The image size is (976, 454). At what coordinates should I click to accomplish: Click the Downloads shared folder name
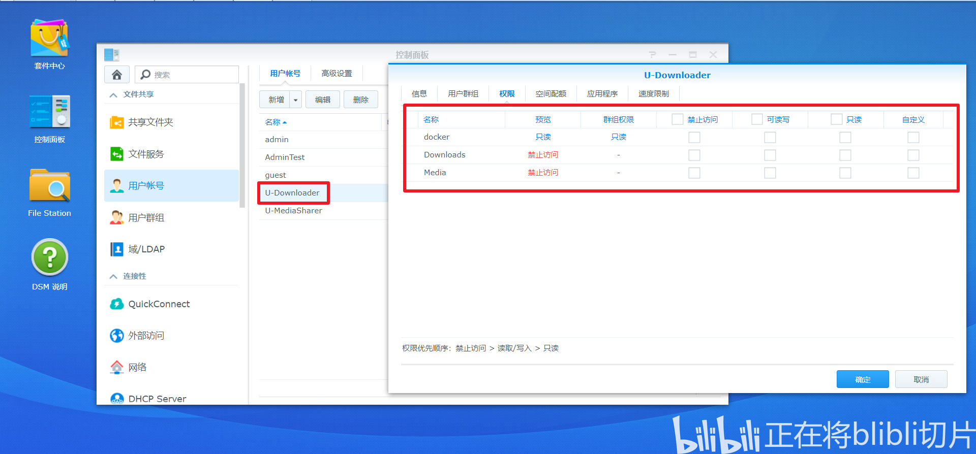[x=445, y=155]
